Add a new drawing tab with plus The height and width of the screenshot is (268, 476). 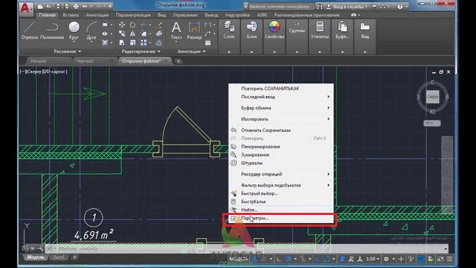(178, 61)
